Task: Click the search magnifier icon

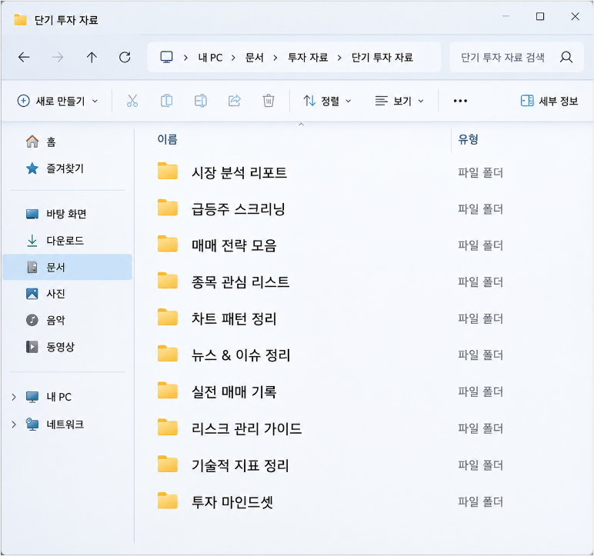Action: (566, 57)
